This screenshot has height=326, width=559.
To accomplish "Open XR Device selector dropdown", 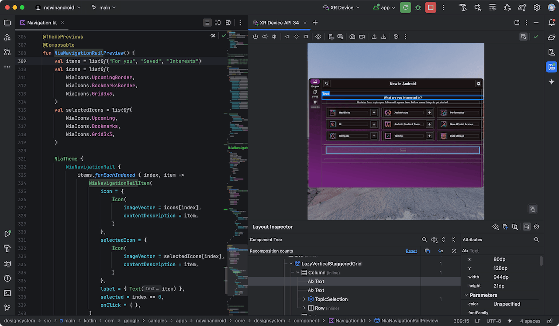I will pos(342,7).
